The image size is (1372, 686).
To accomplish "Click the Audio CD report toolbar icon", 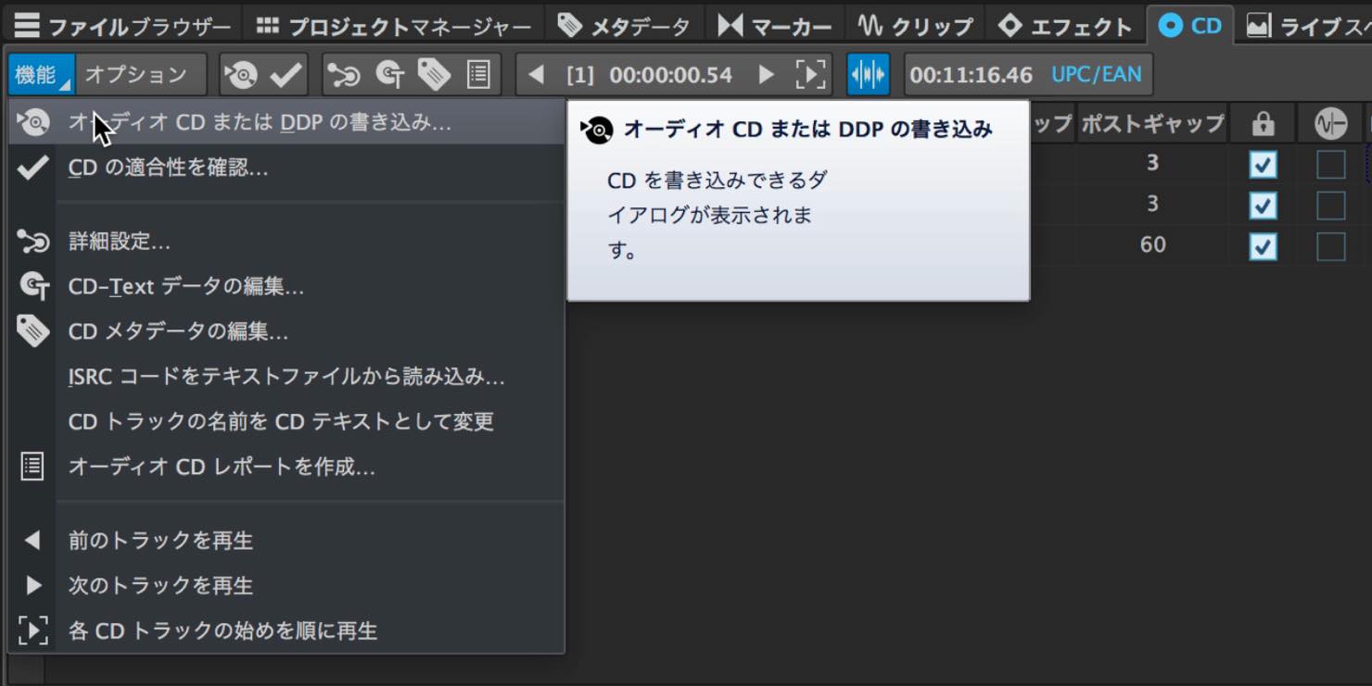I will coord(478,75).
